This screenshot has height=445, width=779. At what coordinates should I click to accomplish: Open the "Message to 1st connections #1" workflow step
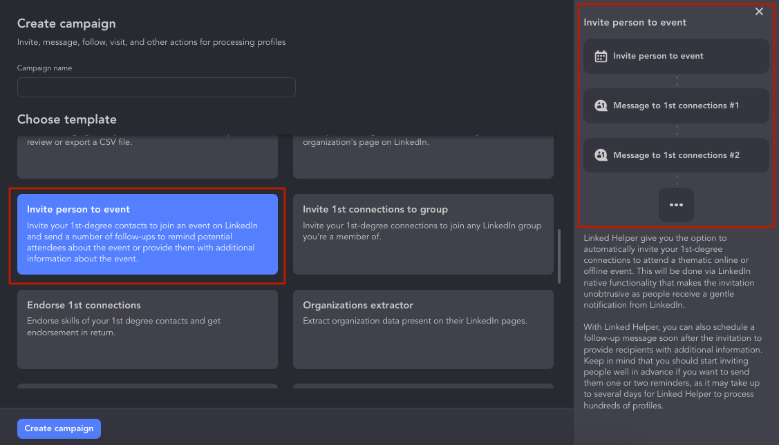coord(676,106)
